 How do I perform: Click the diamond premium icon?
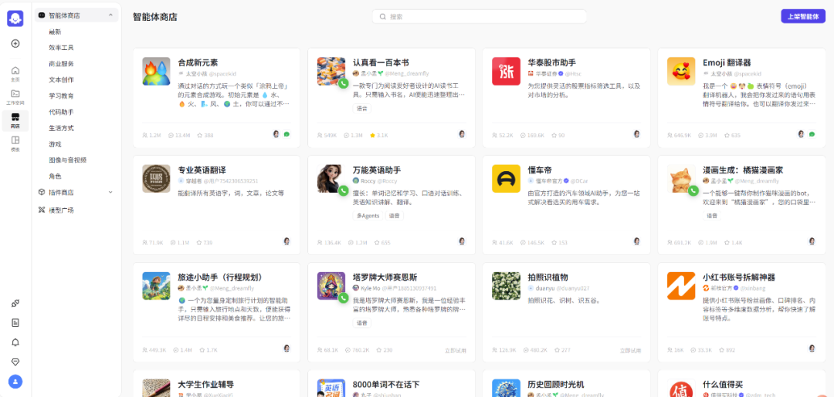point(15,362)
